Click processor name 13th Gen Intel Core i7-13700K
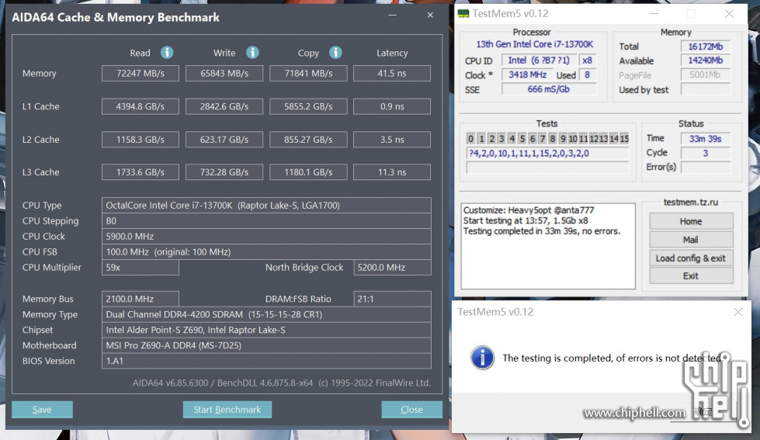Image resolution: width=760 pixels, height=440 pixels. [535, 44]
